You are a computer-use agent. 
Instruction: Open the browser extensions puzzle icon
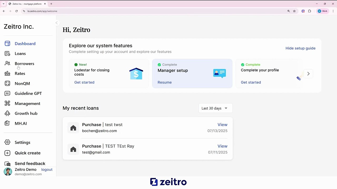pyautogui.click(x=310, y=11)
